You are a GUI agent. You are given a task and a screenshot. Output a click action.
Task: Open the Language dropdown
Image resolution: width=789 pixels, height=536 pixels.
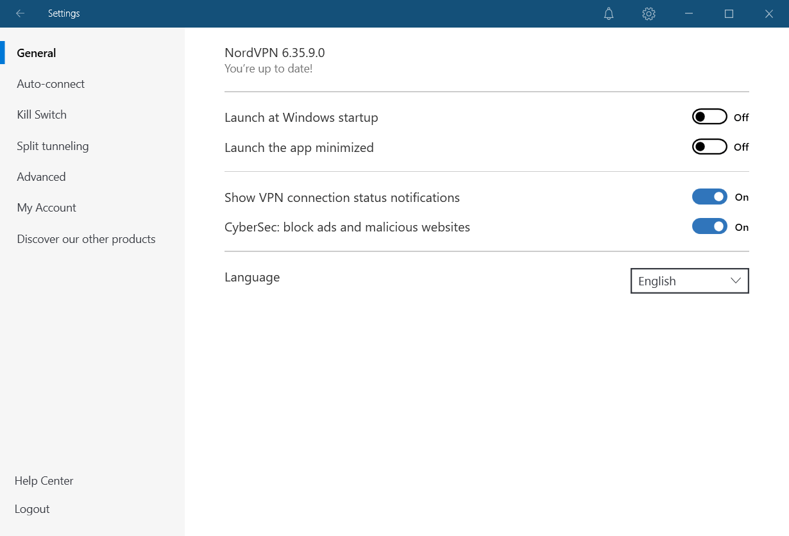point(690,281)
